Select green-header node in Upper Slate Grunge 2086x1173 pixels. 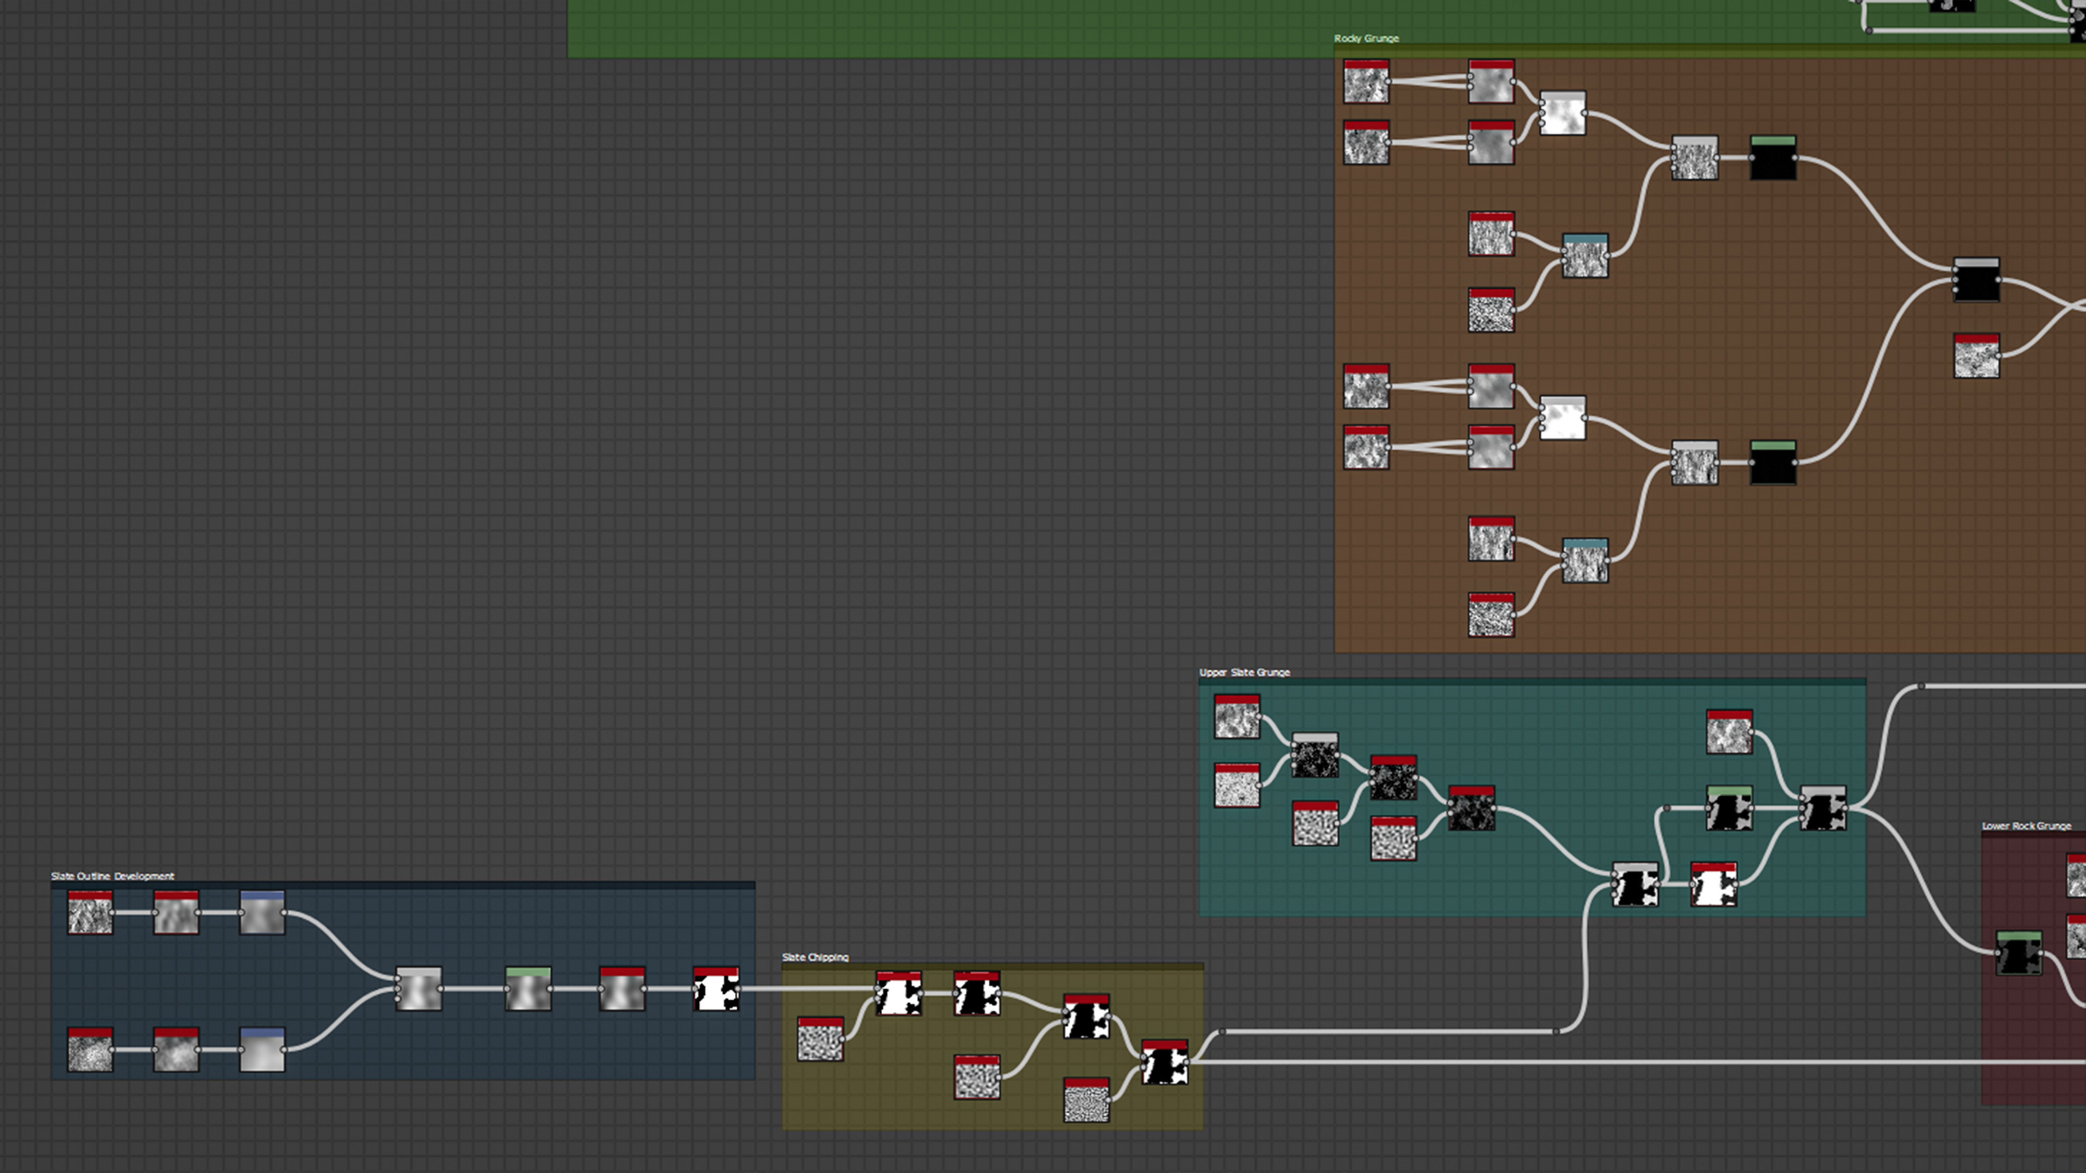(x=1729, y=807)
